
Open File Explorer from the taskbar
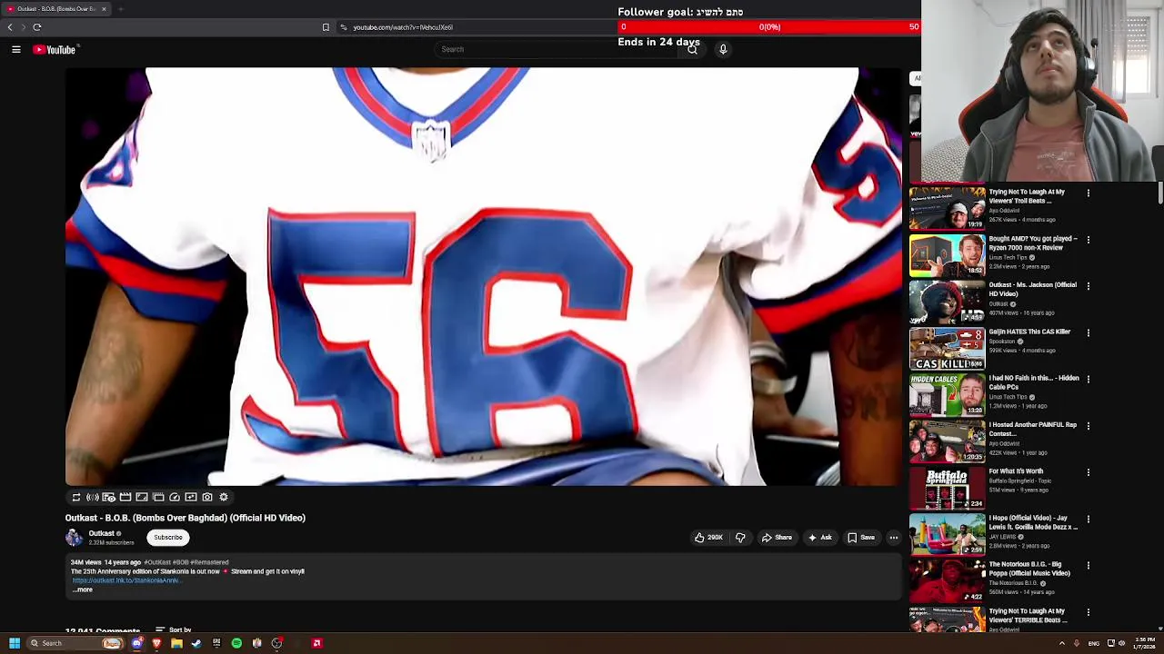tap(176, 643)
